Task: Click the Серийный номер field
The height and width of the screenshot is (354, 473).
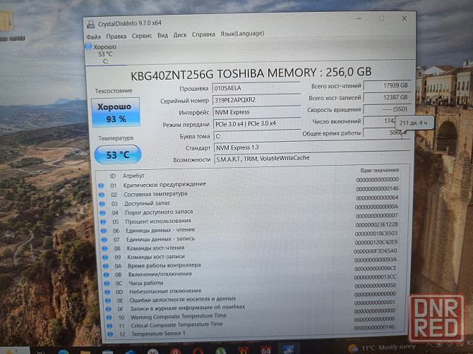Action: [256, 100]
